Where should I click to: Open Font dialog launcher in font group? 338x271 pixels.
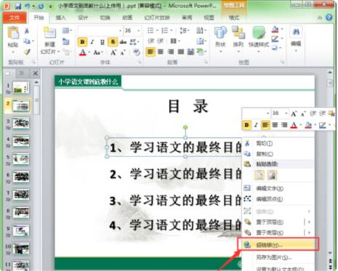[140, 62]
